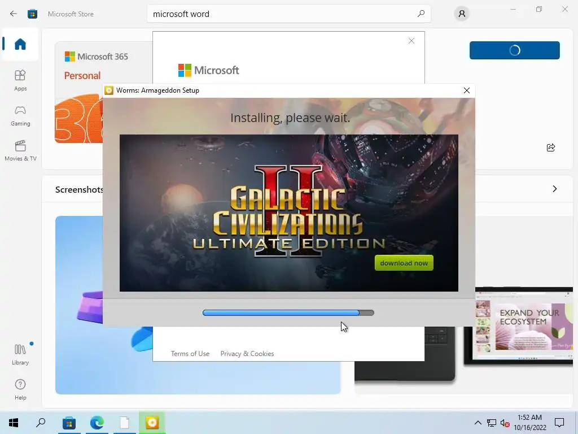
Task: Click the Microsoft logo in dialog
Action: pyautogui.click(x=209, y=70)
